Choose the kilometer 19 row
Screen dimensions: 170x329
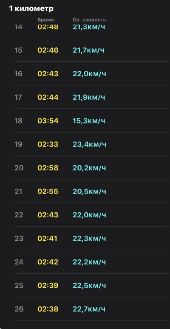pyautogui.click(x=91, y=144)
